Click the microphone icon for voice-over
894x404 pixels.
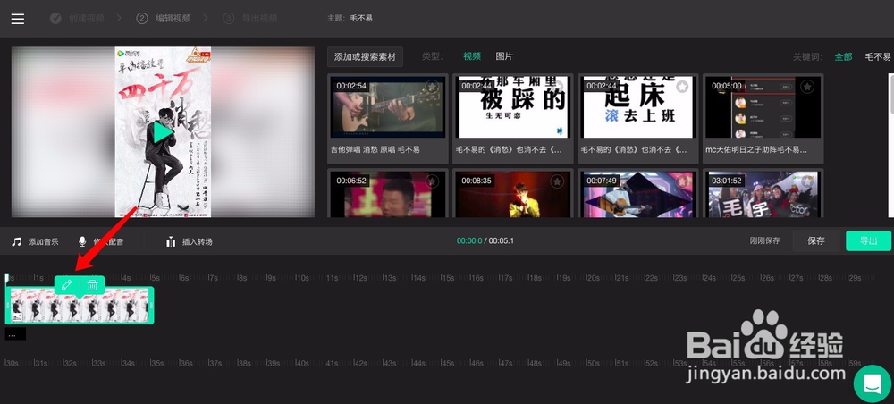coord(82,241)
